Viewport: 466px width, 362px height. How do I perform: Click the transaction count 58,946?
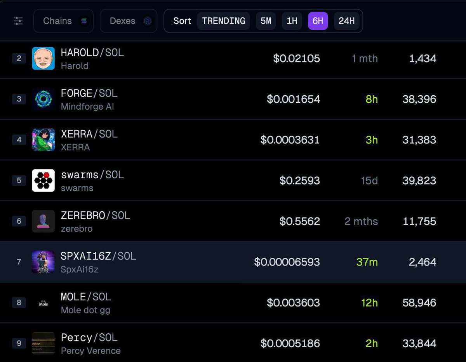(419, 303)
